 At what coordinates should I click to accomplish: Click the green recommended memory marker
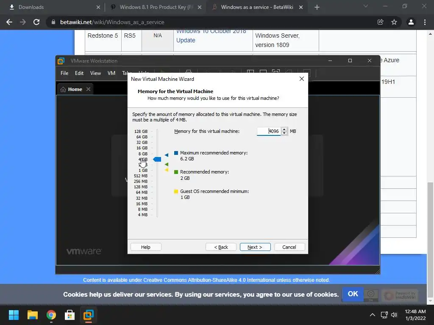(166, 165)
